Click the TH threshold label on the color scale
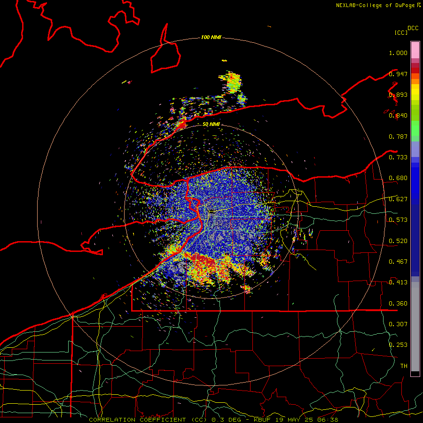This screenshot has height=423, width=423. [404, 366]
